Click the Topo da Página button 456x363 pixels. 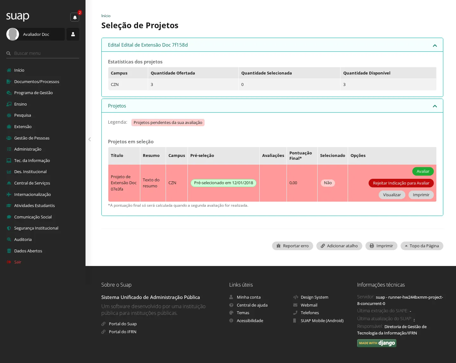[422, 246]
